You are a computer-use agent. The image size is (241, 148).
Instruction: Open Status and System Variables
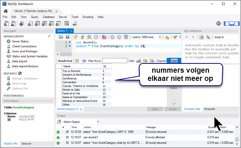(30, 56)
